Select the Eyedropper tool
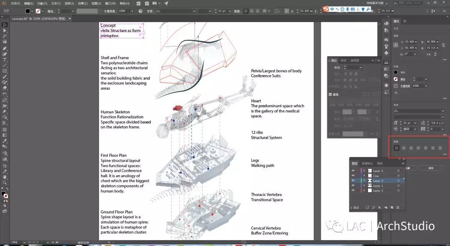Image resolution: width=450 pixels, height=246 pixels. pyautogui.click(x=5, y=141)
